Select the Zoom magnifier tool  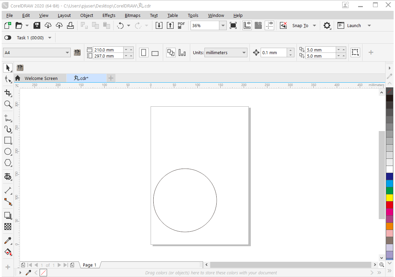[8, 104]
